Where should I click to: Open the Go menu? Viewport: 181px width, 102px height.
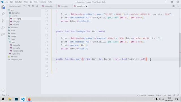[31, 2]
